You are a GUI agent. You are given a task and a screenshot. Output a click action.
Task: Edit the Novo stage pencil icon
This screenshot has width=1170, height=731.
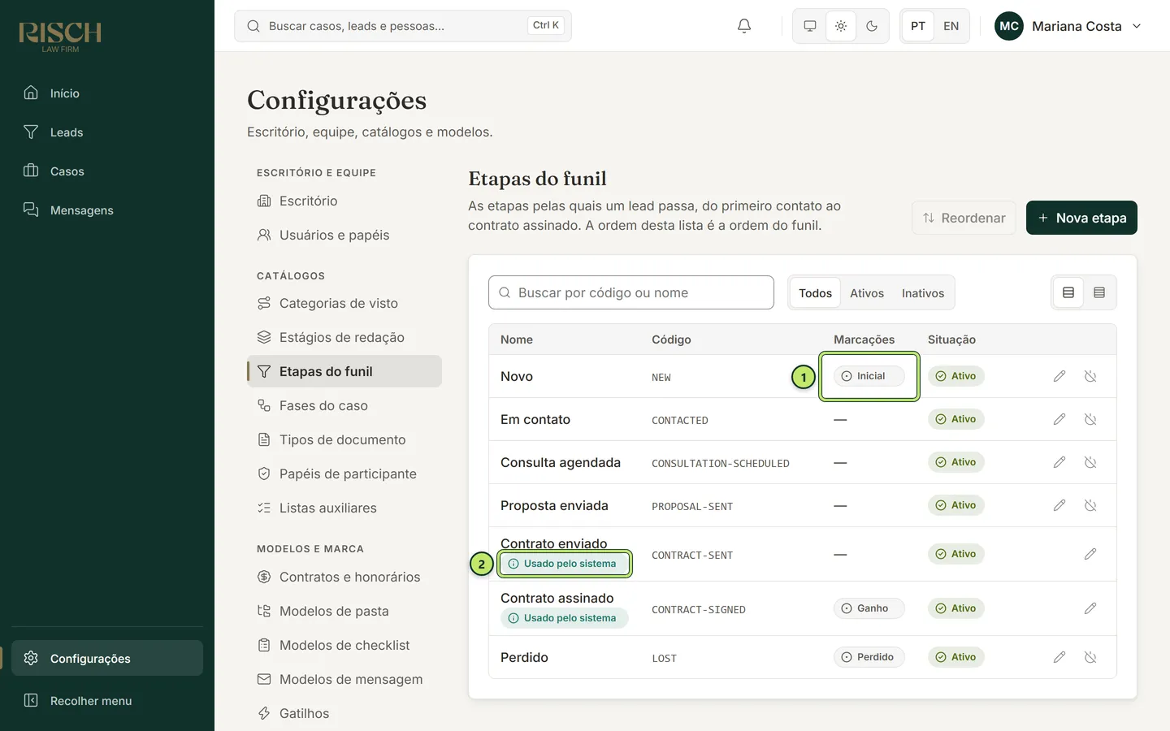(x=1059, y=376)
